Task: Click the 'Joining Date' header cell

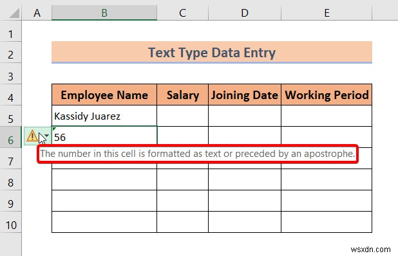Action: pyautogui.click(x=245, y=95)
